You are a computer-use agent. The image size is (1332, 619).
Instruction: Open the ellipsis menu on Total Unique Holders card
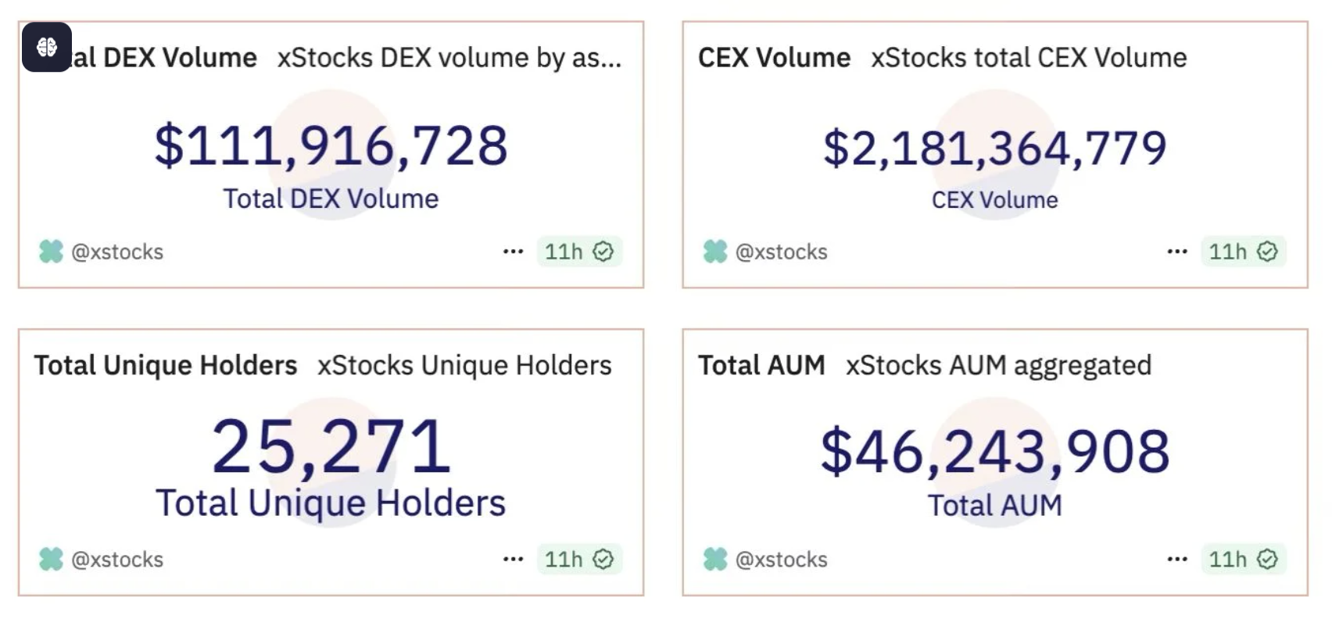tap(514, 559)
